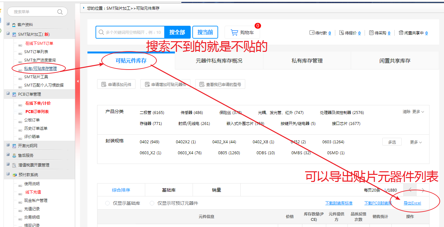Expand the 客户资料 tree node
The width and height of the screenshot is (444, 227).
tap(8, 24)
